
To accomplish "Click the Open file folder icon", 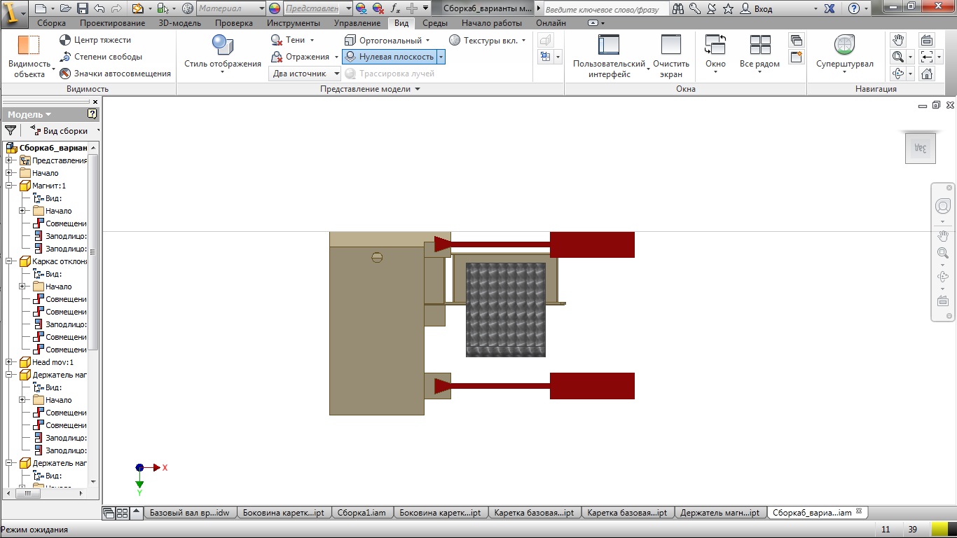I will (x=66, y=9).
